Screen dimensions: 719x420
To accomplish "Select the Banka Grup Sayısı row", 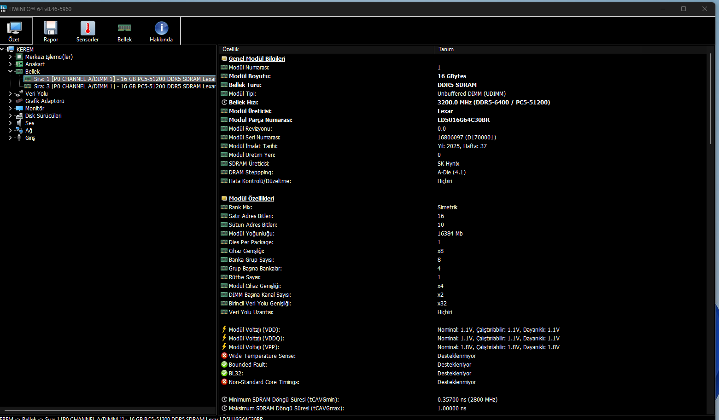I will (x=463, y=259).
